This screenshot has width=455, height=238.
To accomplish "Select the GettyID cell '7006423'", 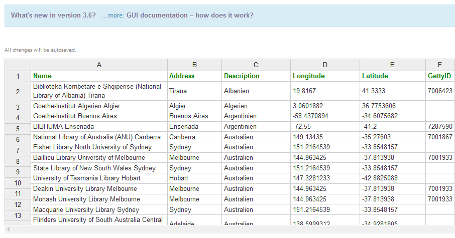I will [440, 91].
